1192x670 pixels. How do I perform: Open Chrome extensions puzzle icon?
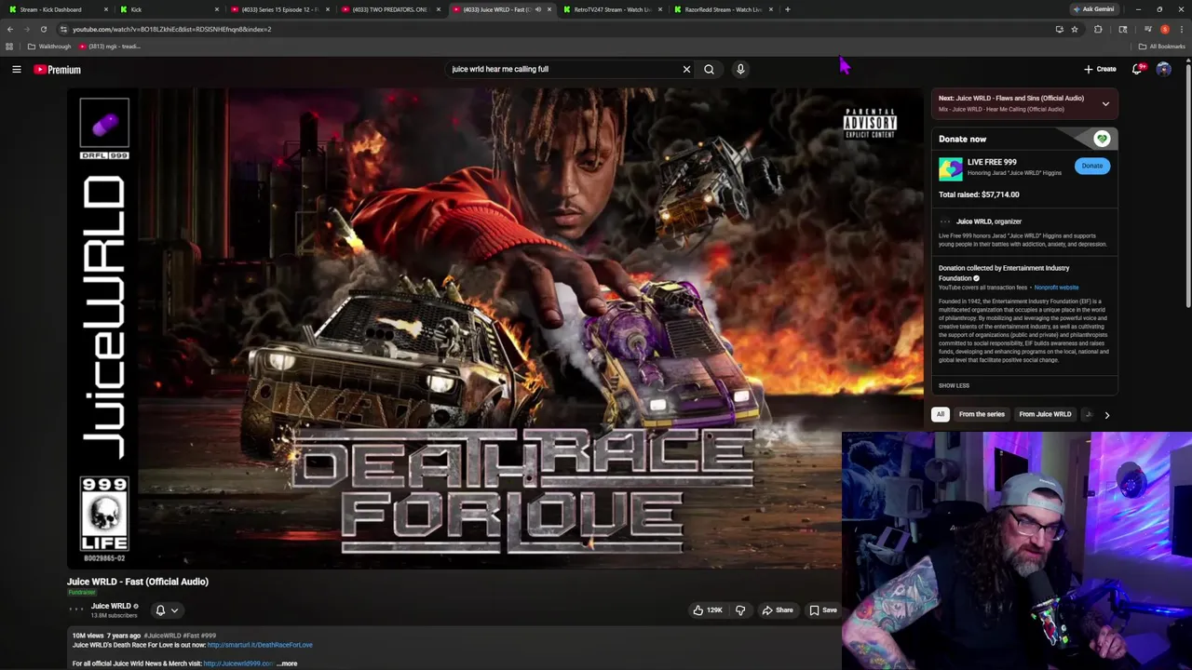click(x=1098, y=29)
